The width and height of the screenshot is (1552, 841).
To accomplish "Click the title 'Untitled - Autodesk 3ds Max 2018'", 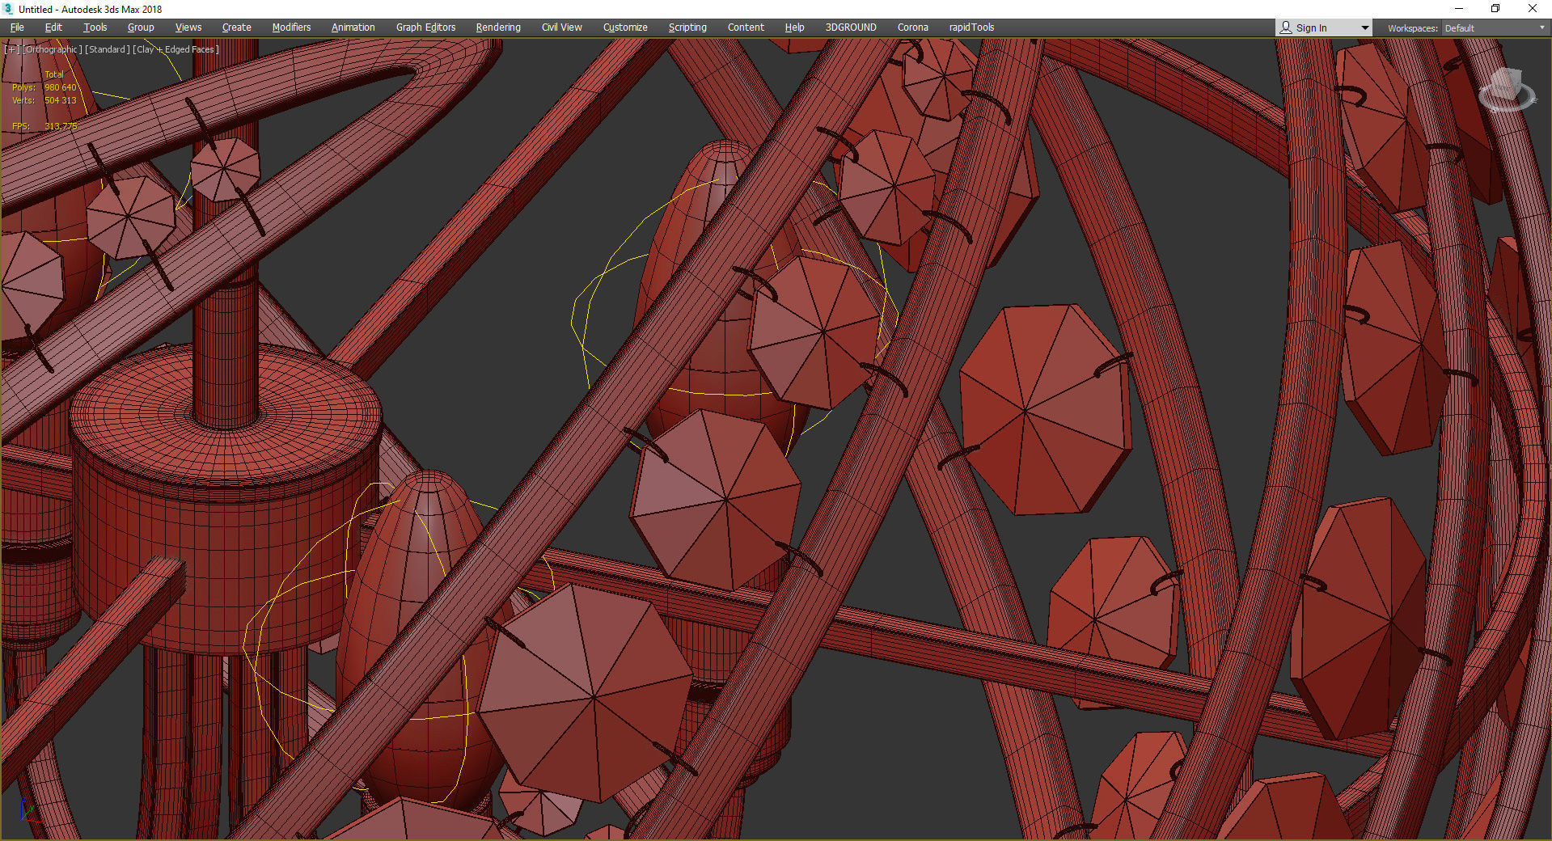I will click(x=91, y=10).
